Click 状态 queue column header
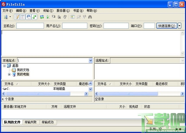 [160, 107]
